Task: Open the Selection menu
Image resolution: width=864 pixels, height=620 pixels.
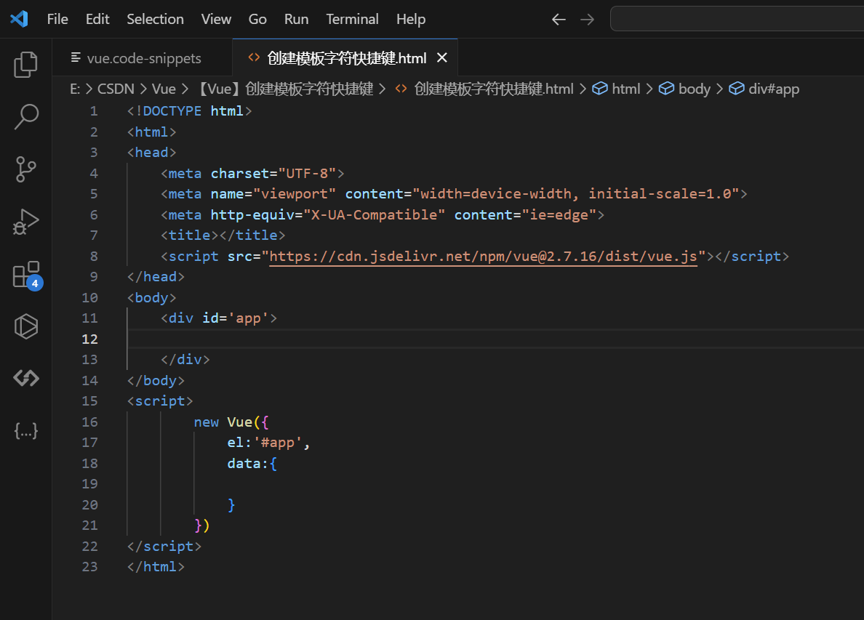Action: (156, 20)
